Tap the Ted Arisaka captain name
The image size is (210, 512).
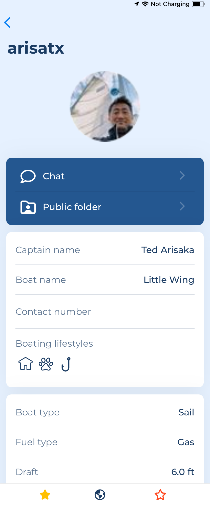[167, 250]
